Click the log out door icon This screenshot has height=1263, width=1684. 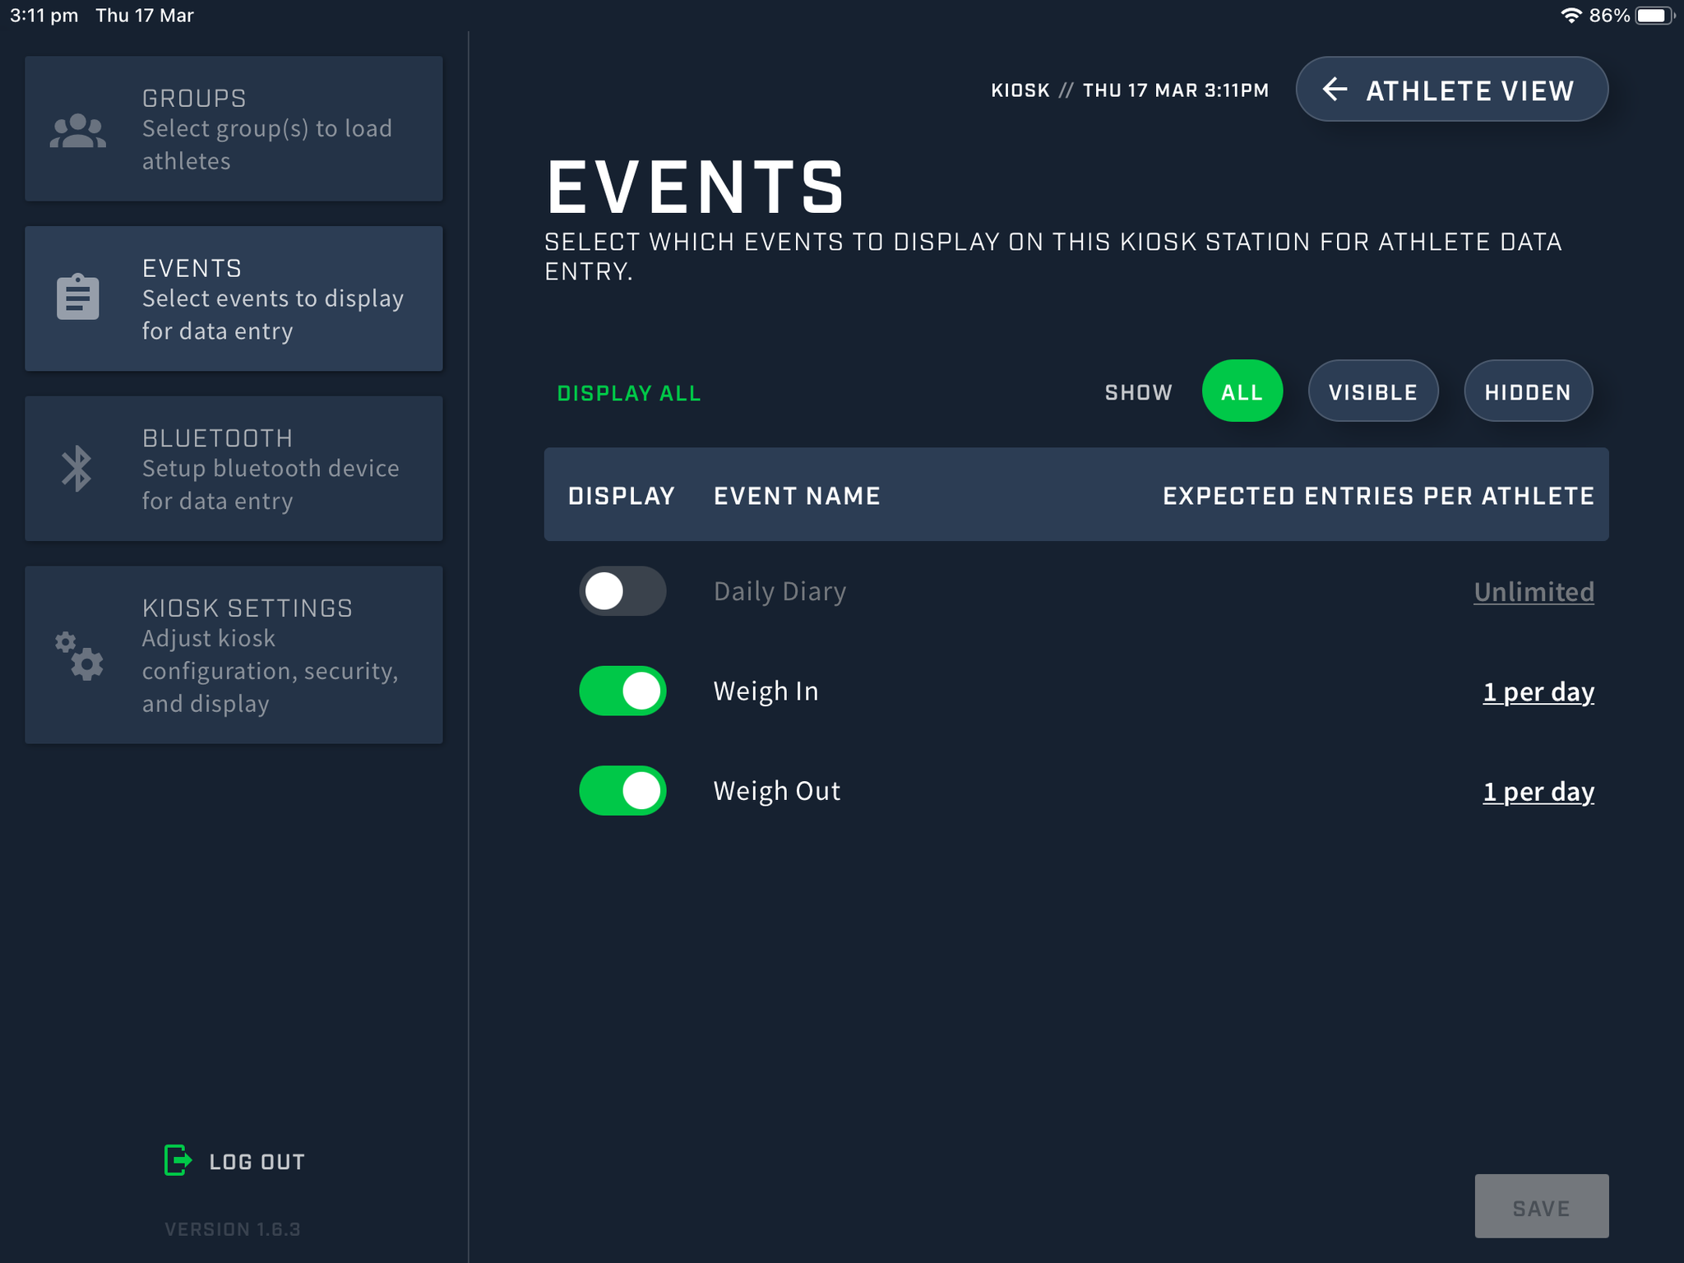click(x=178, y=1160)
